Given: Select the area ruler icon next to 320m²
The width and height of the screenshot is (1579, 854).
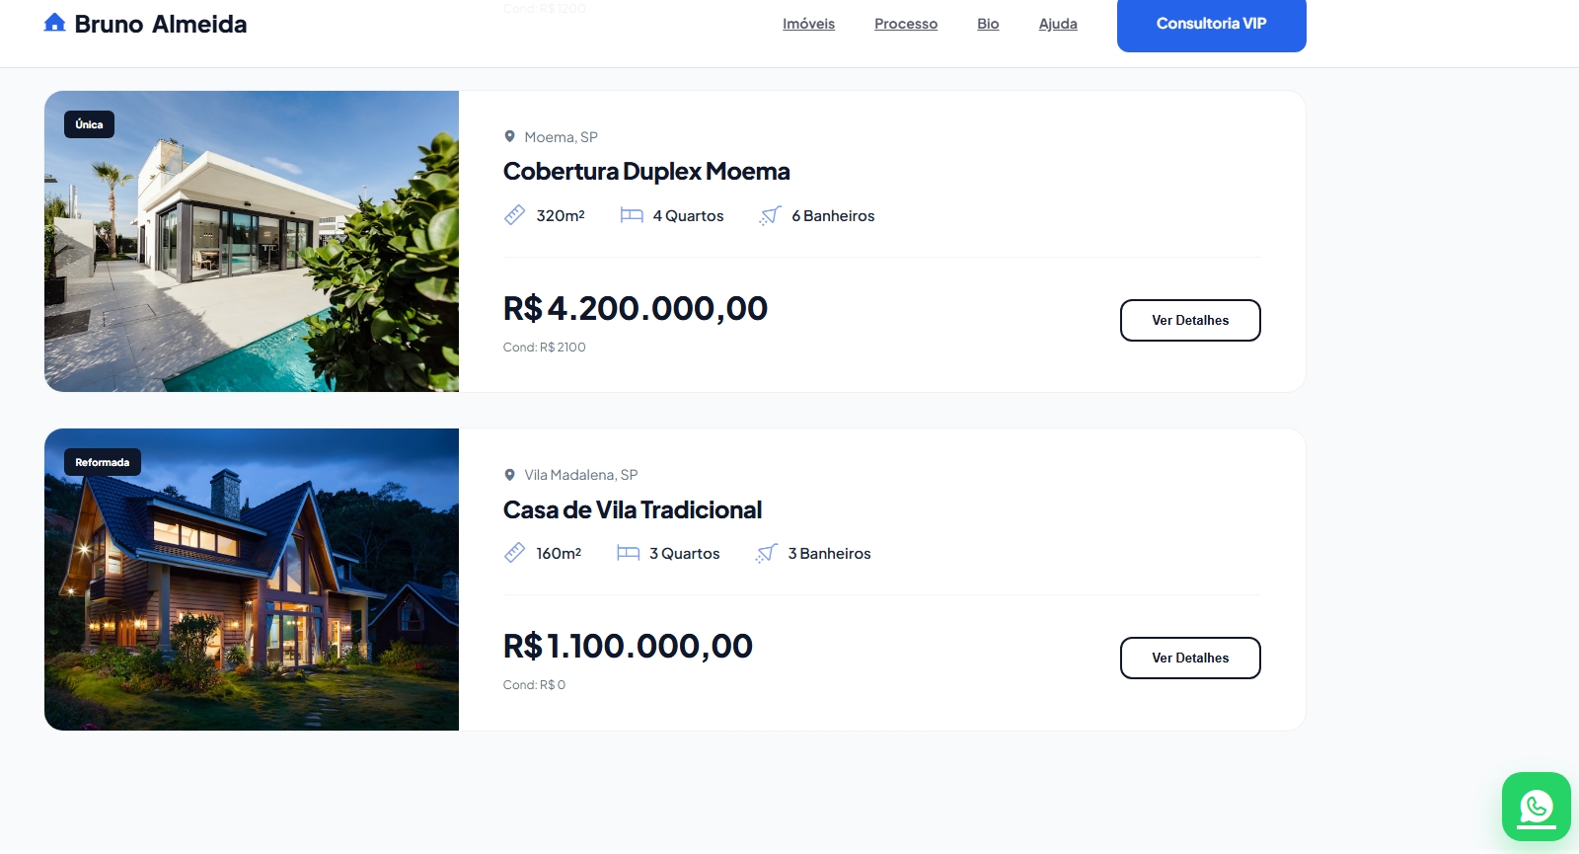Looking at the screenshot, I should 514,215.
